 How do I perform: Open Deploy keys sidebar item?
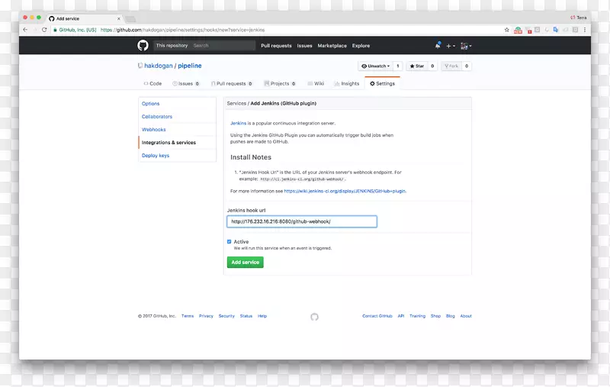pyautogui.click(x=156, y=156)
